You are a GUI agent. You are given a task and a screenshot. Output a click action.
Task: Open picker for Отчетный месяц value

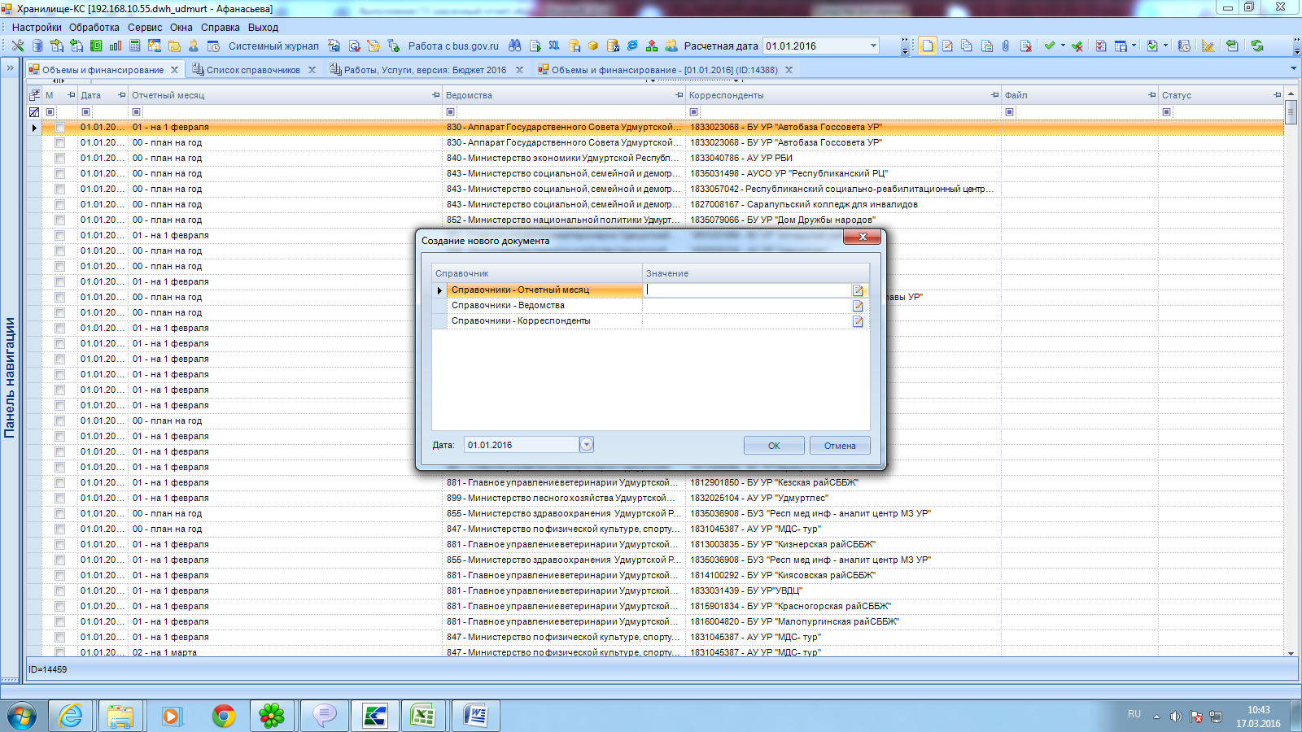(858, 290)
